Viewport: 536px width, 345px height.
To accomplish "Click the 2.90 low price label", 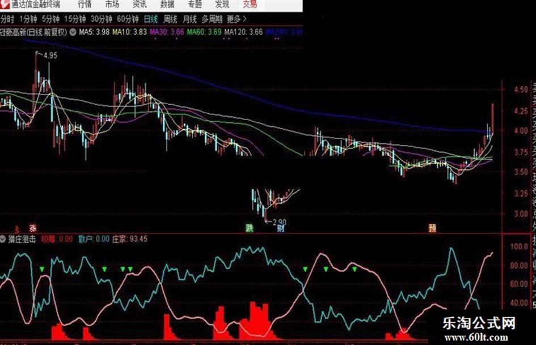I will (x=279, y=223).
